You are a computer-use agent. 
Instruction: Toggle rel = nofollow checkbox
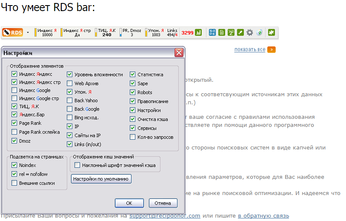pyautogui.click(x=14, y=174)
